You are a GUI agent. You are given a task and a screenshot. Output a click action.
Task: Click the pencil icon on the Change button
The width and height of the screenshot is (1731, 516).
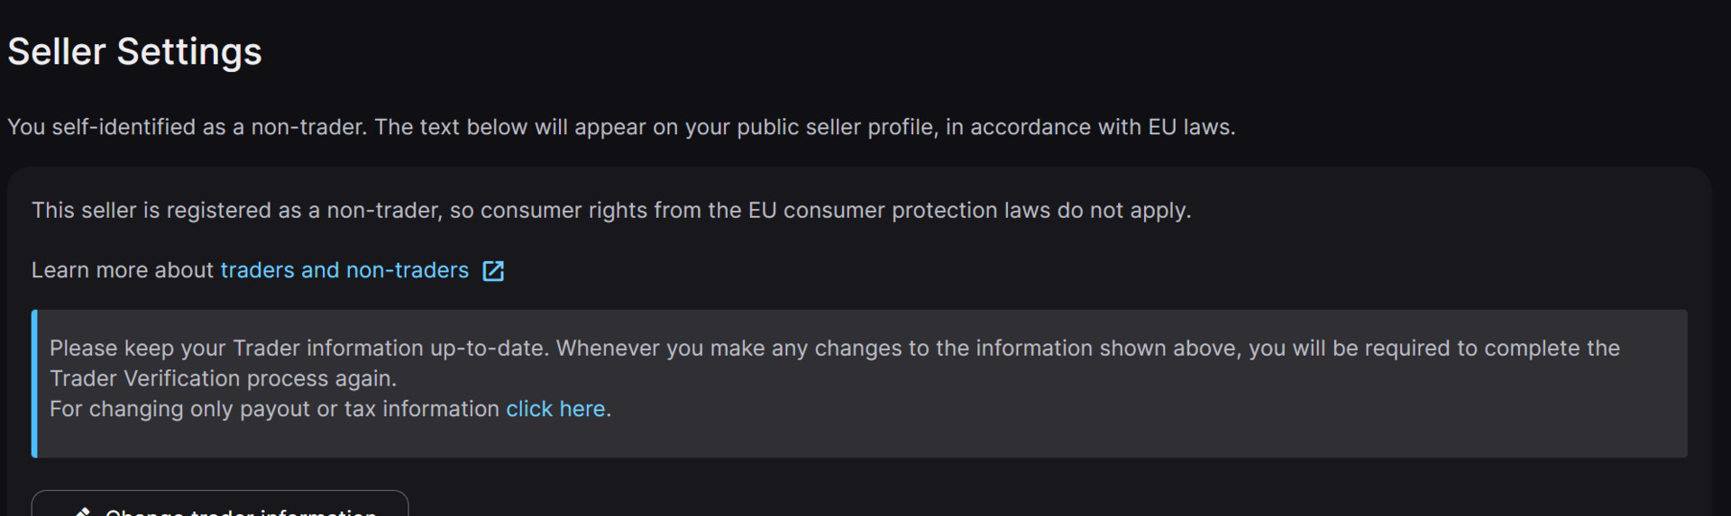coord(83,511)
